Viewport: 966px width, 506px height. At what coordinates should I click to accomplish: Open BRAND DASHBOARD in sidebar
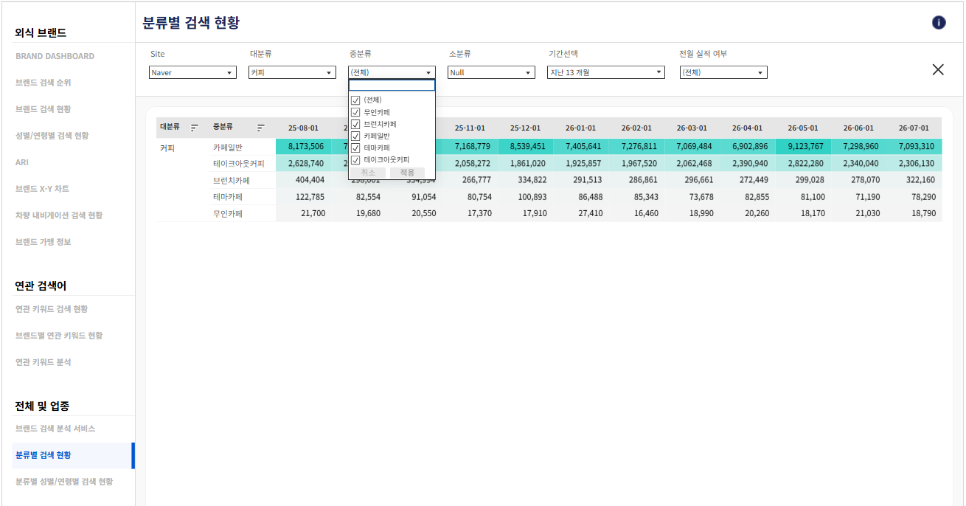(x=55, y=56)
